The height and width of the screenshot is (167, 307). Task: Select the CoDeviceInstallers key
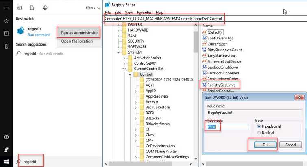point(160,146)
